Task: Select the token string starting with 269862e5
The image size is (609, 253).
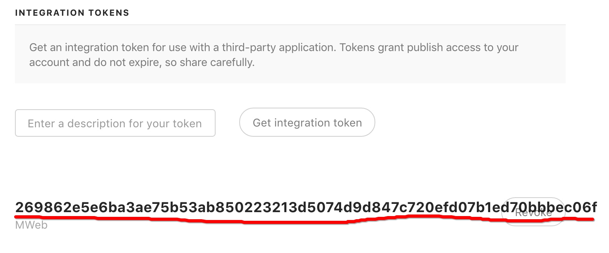Action: pos(306,207)
